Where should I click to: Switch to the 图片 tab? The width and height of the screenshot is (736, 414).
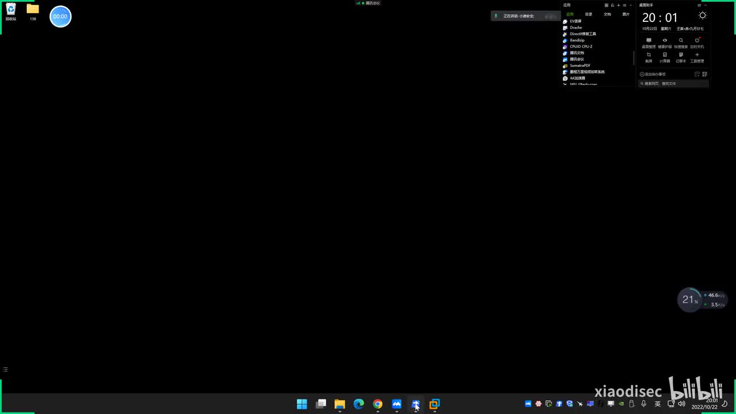(x=626, y=14)
